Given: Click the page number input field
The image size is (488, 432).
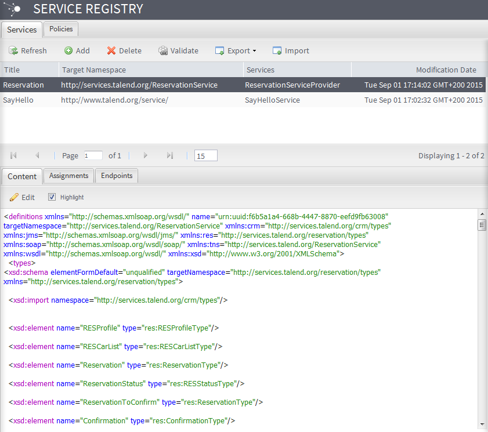Looking at the screenshot, I should (93, 155).
